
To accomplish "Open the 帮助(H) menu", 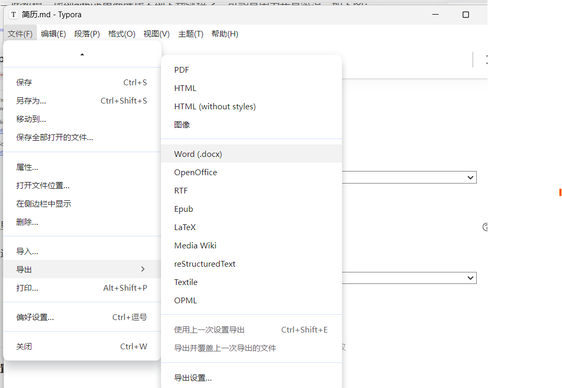I will (225, 33).
